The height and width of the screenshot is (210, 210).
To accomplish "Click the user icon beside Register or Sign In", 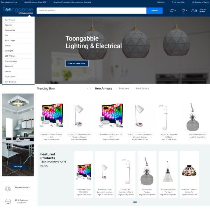I will coord(193,2).
